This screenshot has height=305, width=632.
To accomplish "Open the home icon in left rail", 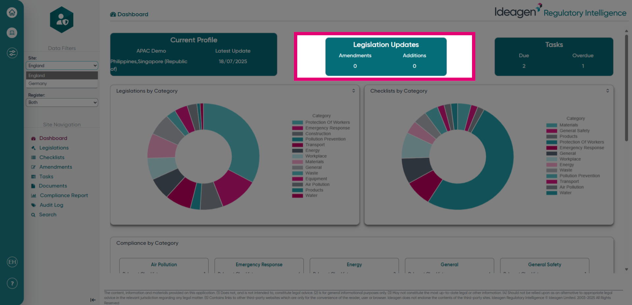I will [x=12, y=13].
